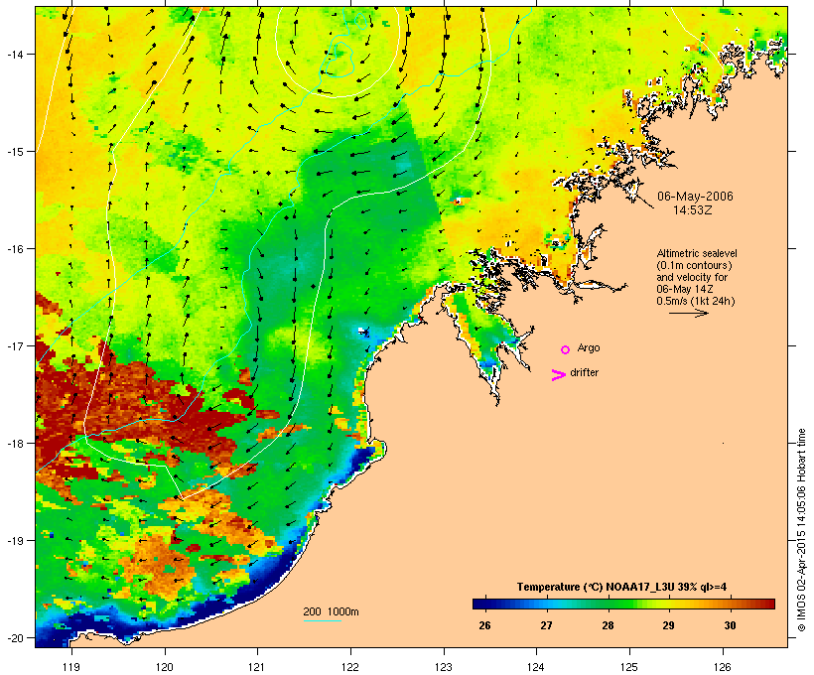This screenshot has width=814, height=675.
Task: Click the 'Temperature (°C) NOAA17_L3U 39% ql>=4' title
Action: point(621,587)
